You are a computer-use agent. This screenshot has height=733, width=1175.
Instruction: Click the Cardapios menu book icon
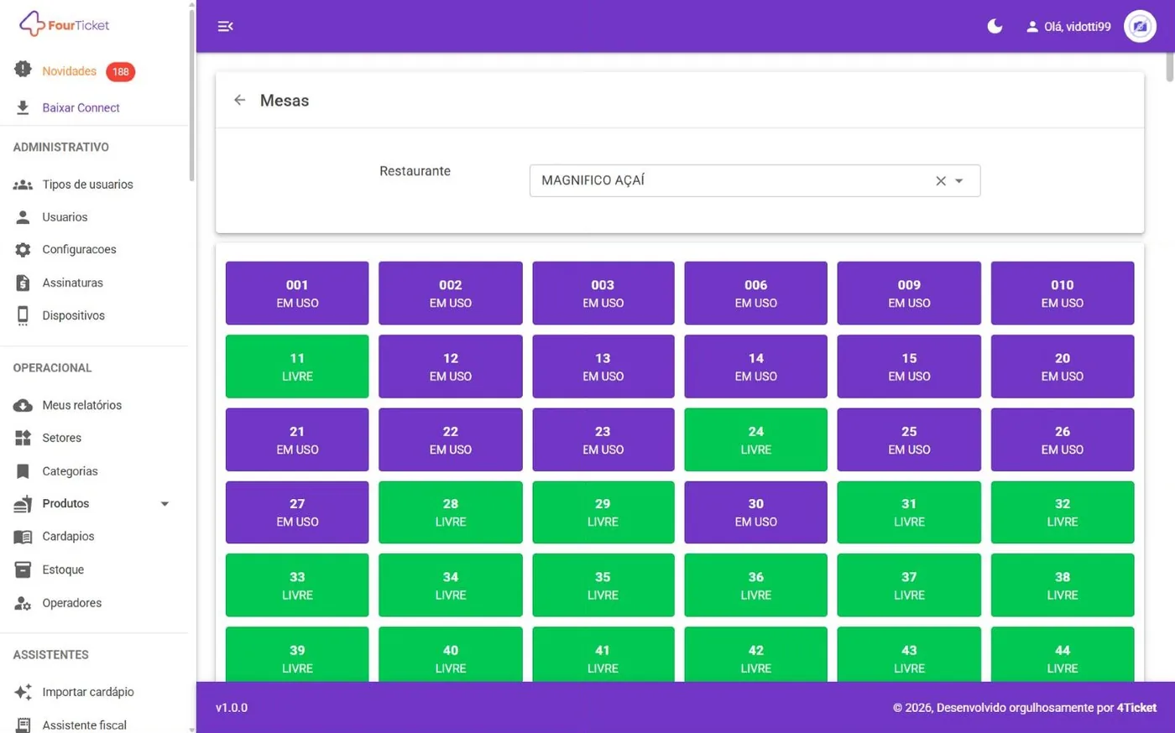tap(23, 537)
